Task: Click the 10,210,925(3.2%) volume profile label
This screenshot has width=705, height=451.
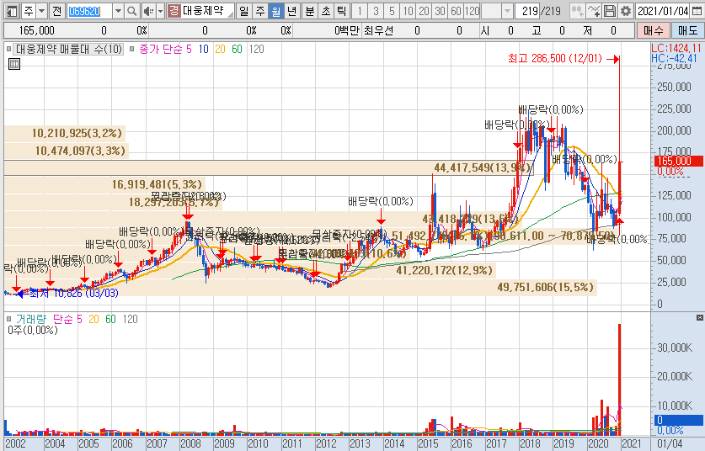Action: (x=77, y=133)
